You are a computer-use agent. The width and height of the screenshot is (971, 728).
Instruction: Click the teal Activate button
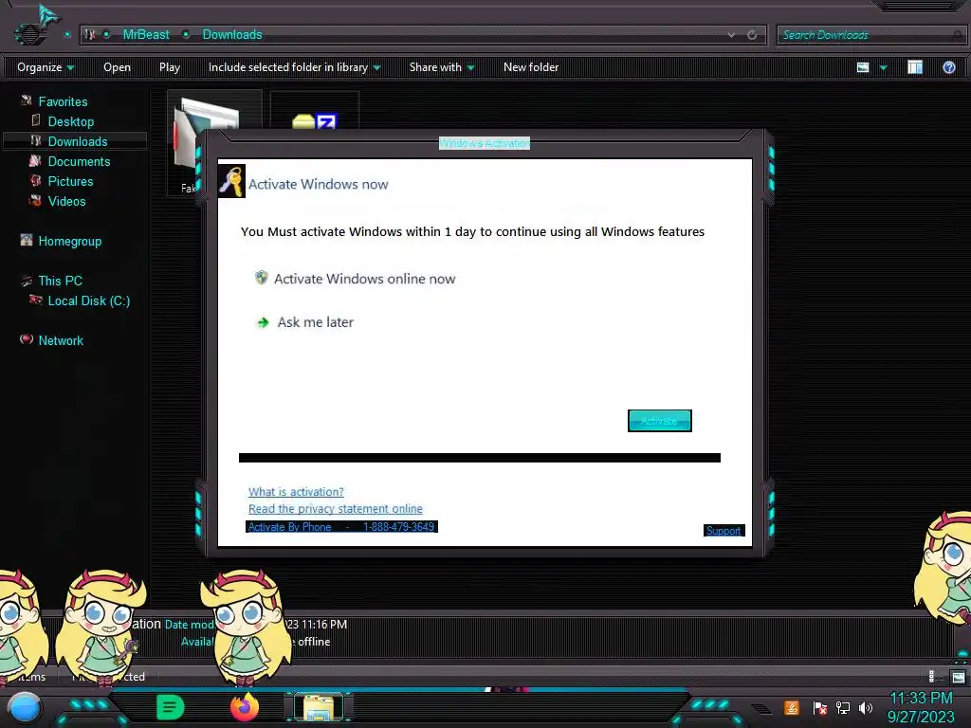[x=660, y=421]
